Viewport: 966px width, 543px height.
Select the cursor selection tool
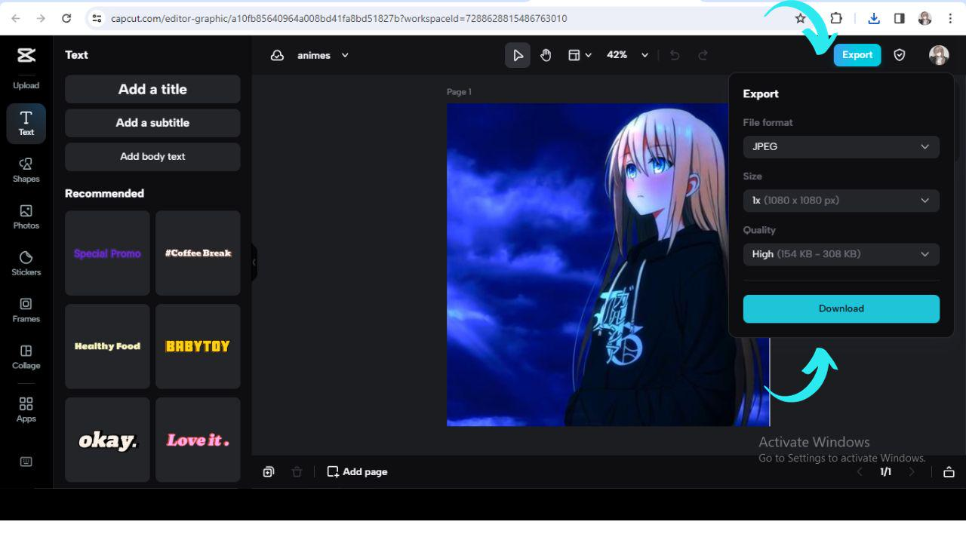pyautogui.click(x=518, y=54)
